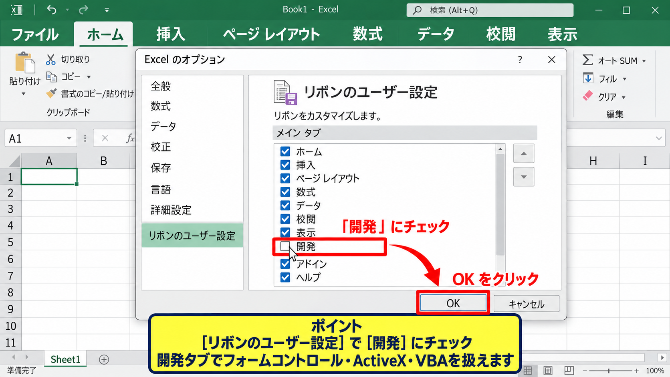Select リボンのユーザー設定 in the options sidebar
Screen dimensions: 670x377
click(192, 236)
